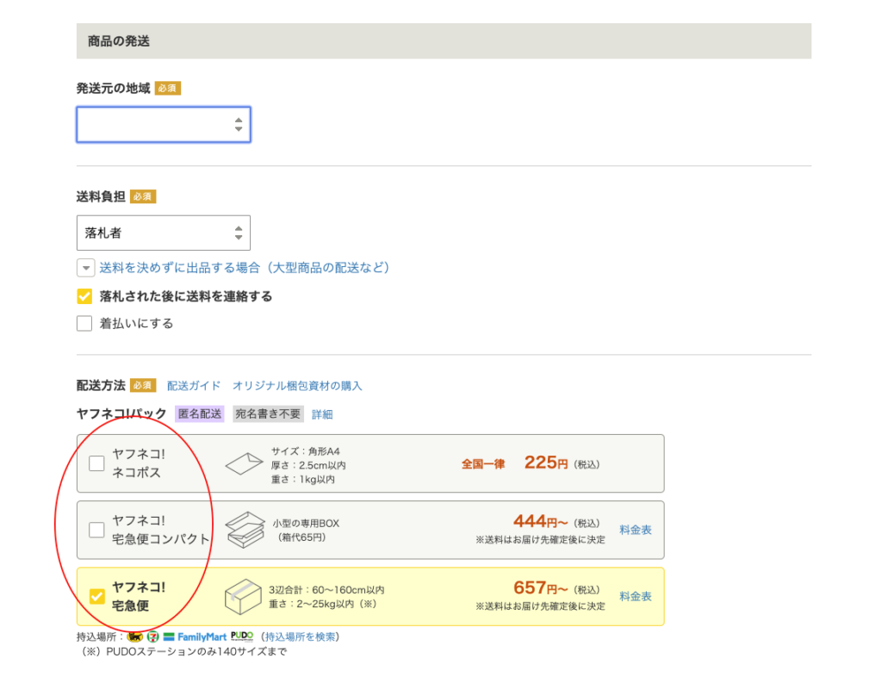Viewport: 882px width, 677px height.
Task: Click the 宛名書き不要 badge
Action: [x=268, y=413]
